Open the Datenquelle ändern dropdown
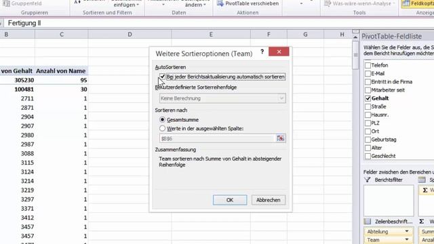 [x=195, y=4]
